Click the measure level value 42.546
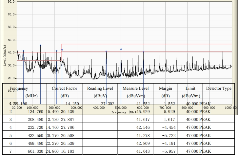 pyautogui.click(x=143, y=127)
